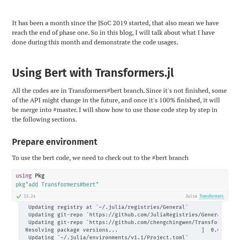Click the 'Prepare environment' subheading

pos(55,142)
